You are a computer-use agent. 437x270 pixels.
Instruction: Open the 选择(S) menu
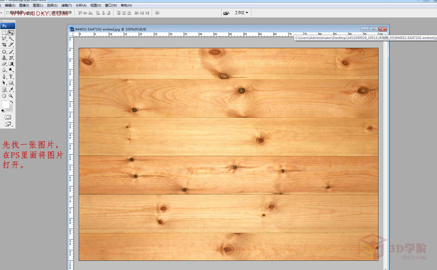pyautogui.click(x=52, y=5)
